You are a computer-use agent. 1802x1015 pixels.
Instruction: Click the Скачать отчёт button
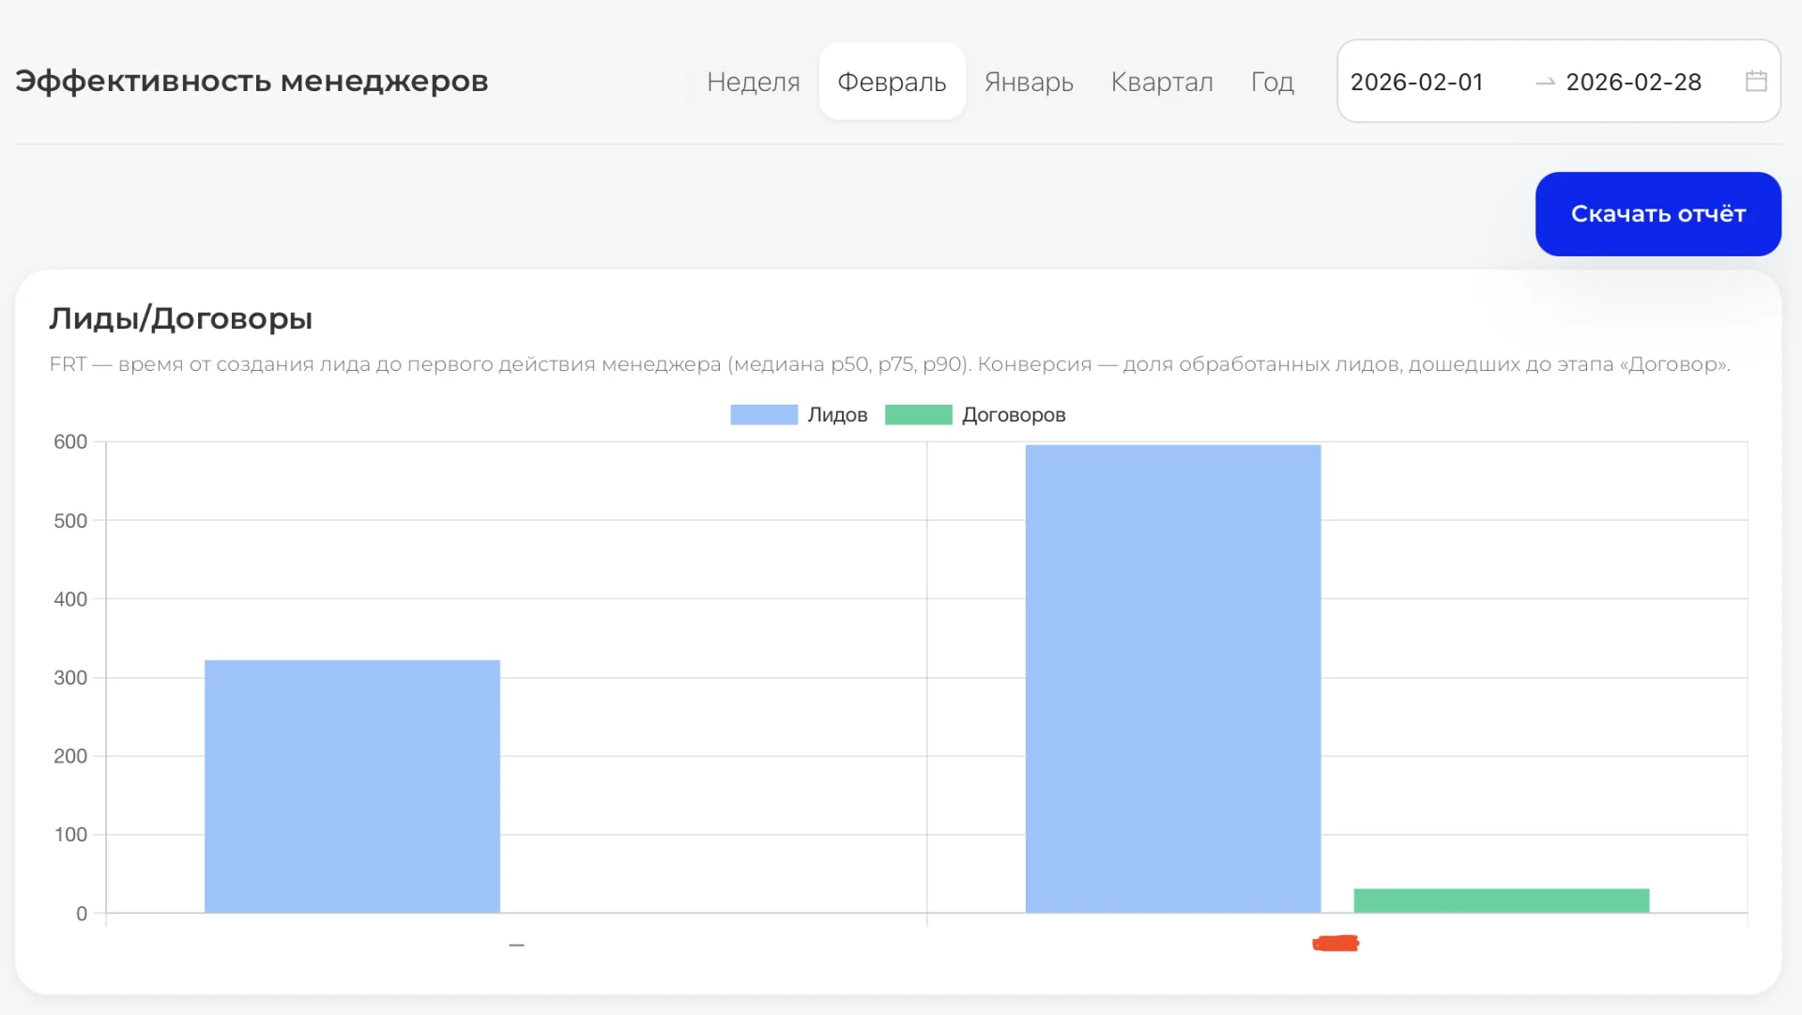point(1657,214)
